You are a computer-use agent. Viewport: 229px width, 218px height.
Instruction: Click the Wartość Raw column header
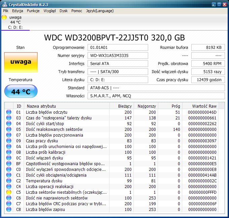[200, 106]
